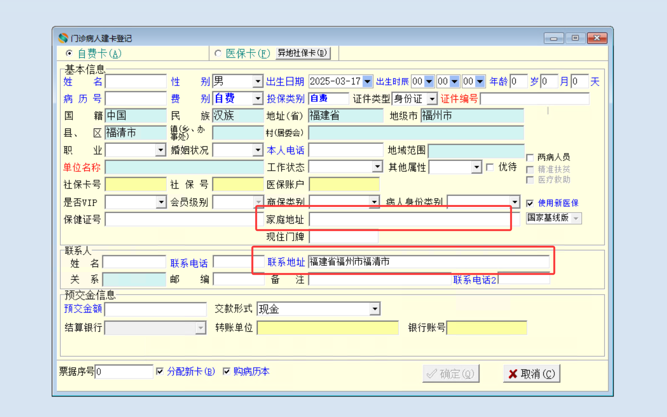Click the 票据序号 input field
667x417 pixels.
tap(124, 372)
